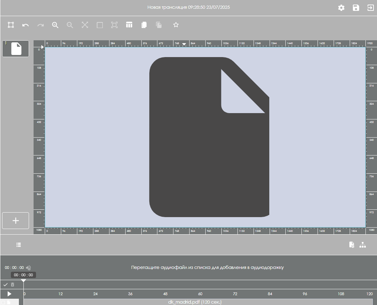Expand the content list panel

point(19,245)
